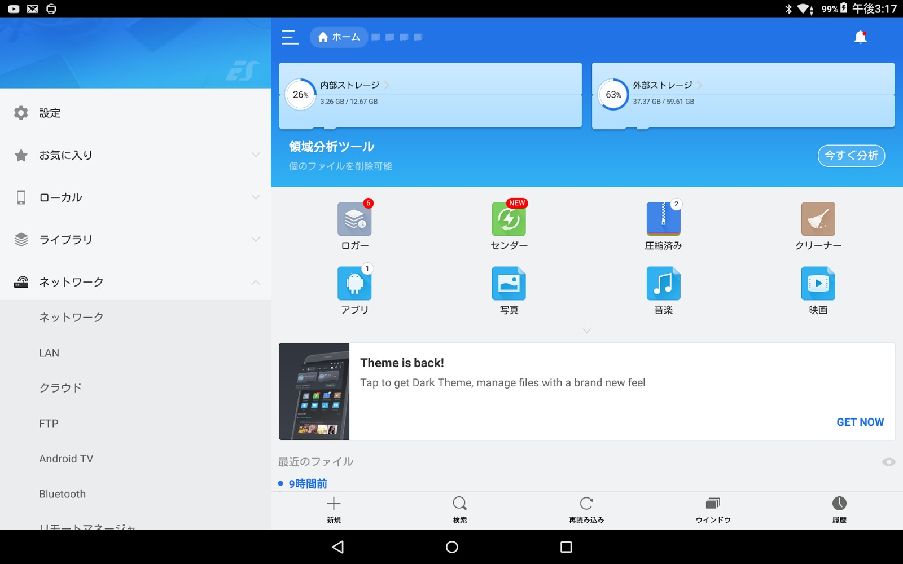Tap the Theme is back! heading

click(x=402, y=363)
